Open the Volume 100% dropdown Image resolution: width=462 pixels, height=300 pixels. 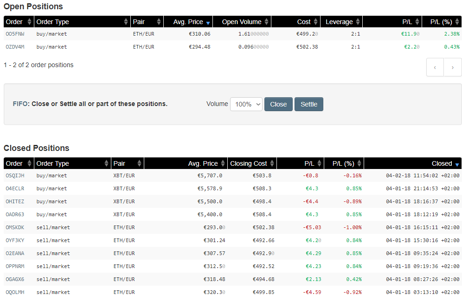point(246,104)
